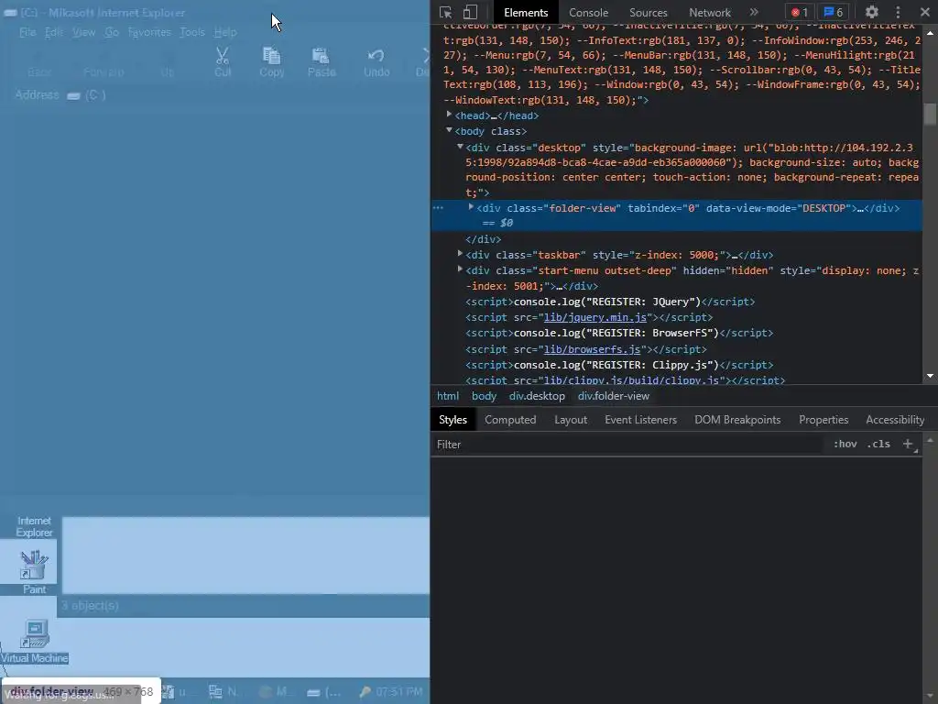
Task: Toggle the :hov element state panel
Action: tap(845, 445)
